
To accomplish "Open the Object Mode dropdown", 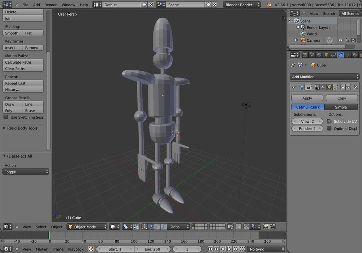I will coord(87,227).
